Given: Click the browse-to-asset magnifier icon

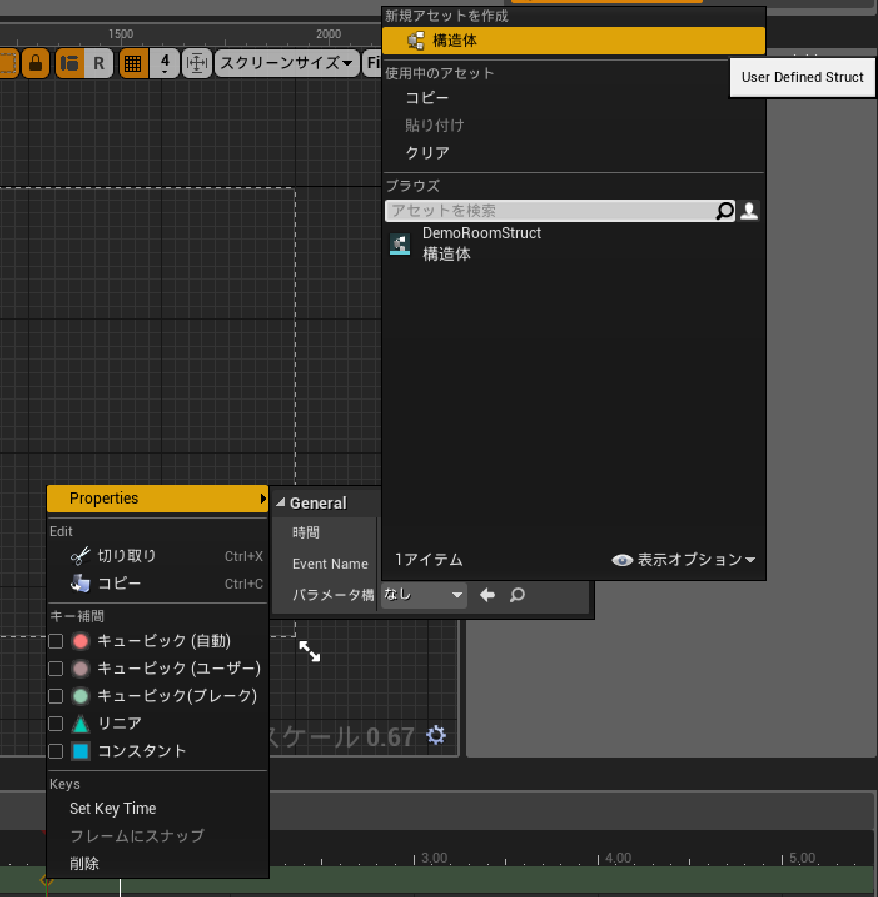Looking at the screenshot, I should 517,595.
